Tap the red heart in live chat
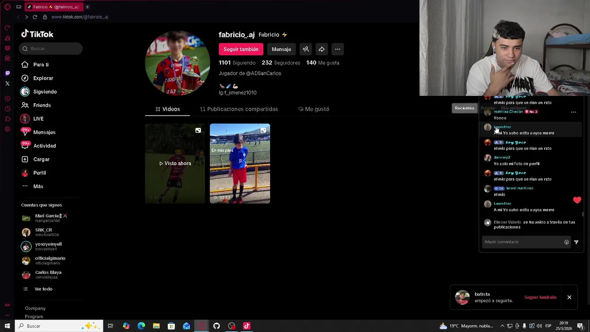This screenshot has height=332, width=590. (x=577, y=200)
